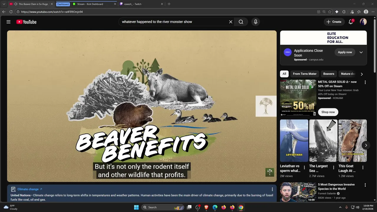377x212 pixels.
Task: Select the Dashboard tab group label
Action: 63,4
